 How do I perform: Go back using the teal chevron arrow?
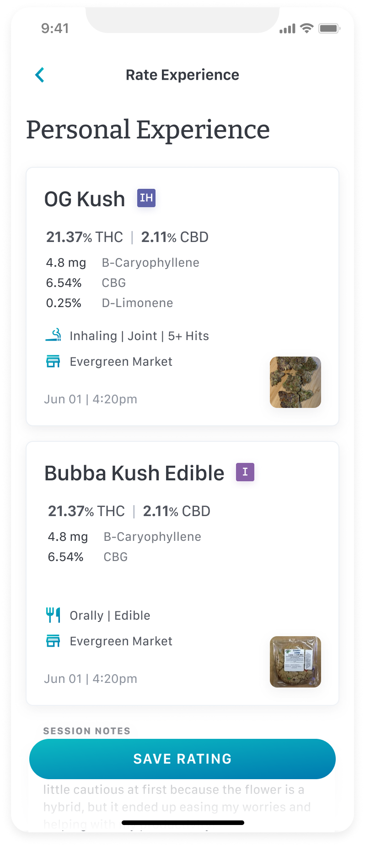(x=40, y=75)
